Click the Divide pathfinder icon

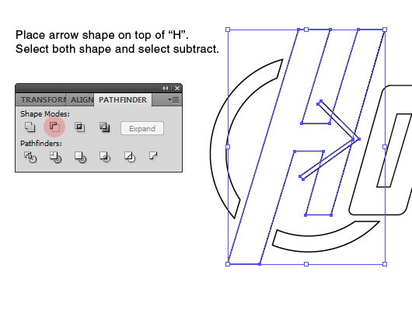coord(30,157)
